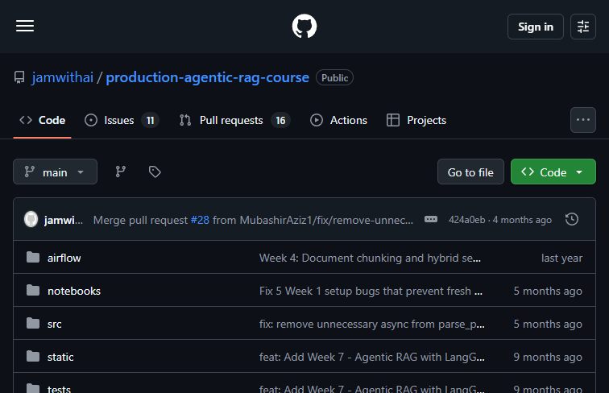Open production-agentic-rag-course repository link
Viewport: 609px width, 393px height.
(207, 77)
